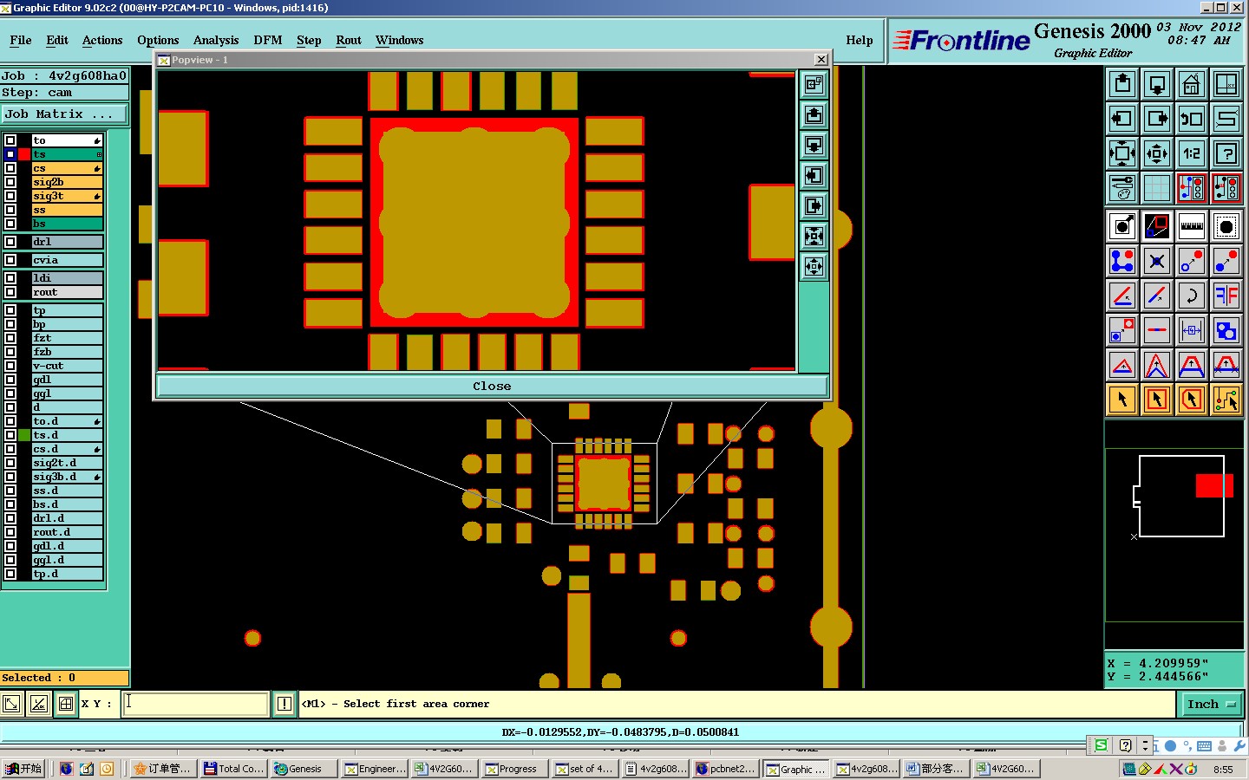
Task: Click the Close button in Popview
Action: (492, 386)
